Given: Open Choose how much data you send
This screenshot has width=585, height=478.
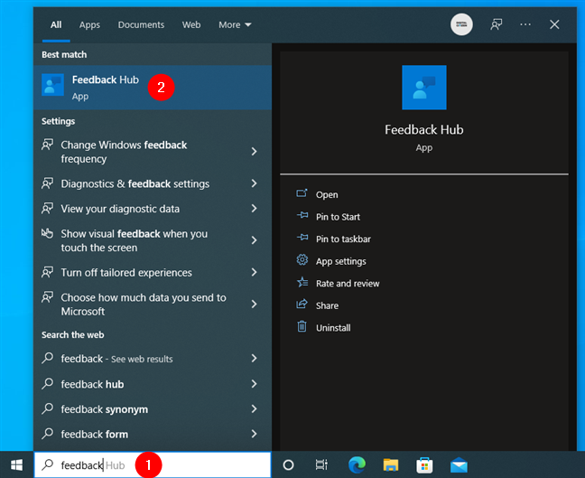Looking at the screenshot, I should (x=153, y=305).
